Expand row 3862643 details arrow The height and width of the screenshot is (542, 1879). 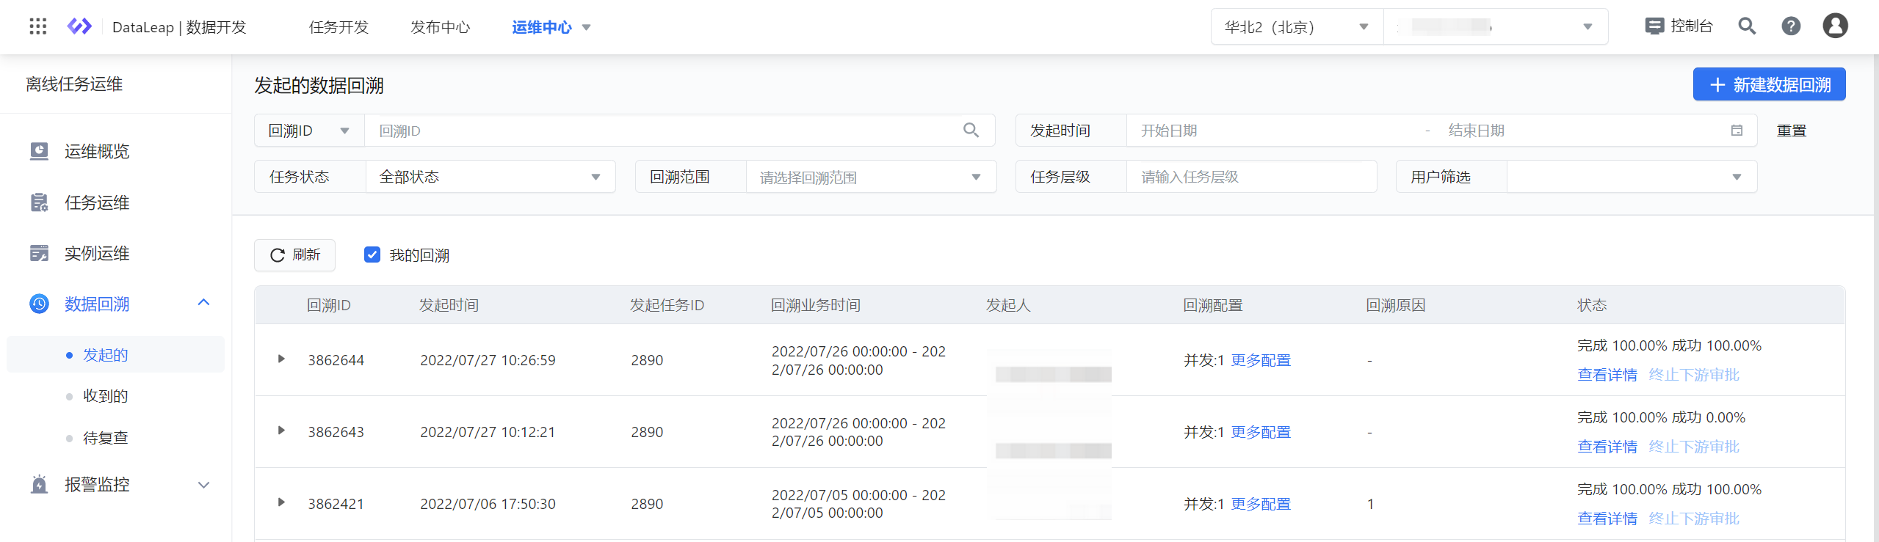[281, 431]
